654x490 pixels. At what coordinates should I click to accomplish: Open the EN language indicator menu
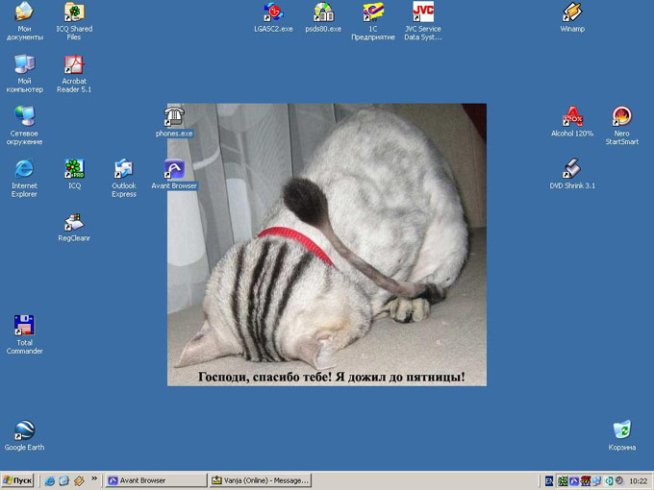pos(549,480)
